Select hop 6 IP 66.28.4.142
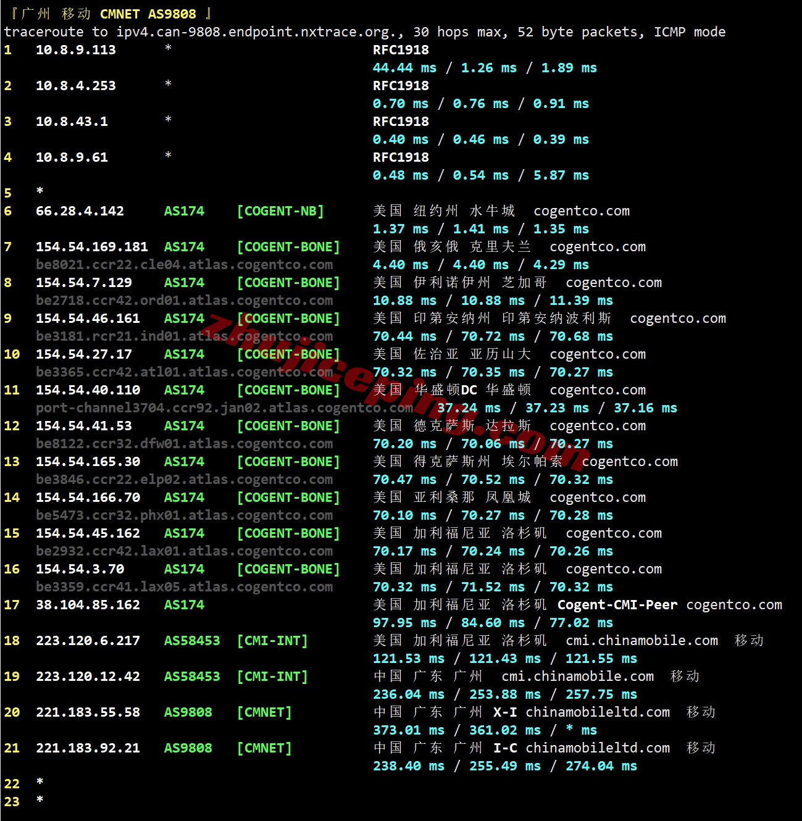This screenshot has height=821, width=802. click(80, 211)
